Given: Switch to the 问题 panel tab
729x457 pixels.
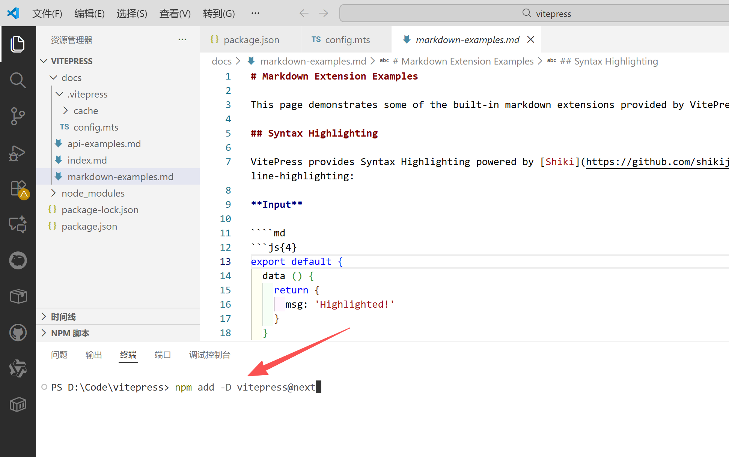Looking at the screenshot, I should click(x=59, y=355).
